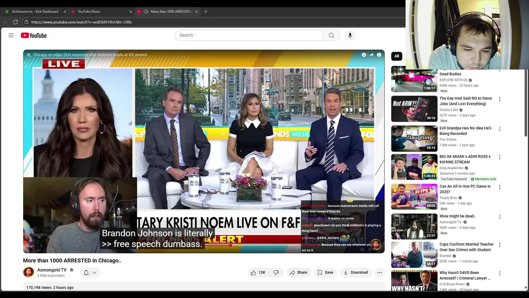Open BIG AK MIAMI x ADIN ROSS title
Screen dimensions: 529x298
click(465, 159)
